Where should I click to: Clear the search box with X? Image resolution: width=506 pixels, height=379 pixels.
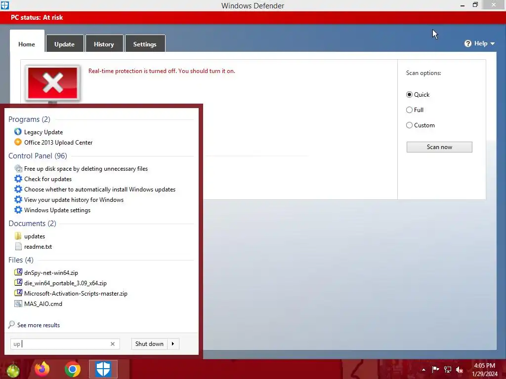(113, 344)
